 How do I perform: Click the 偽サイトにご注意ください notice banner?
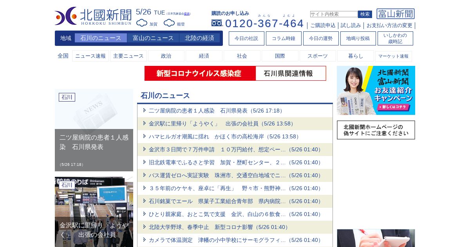376,130
